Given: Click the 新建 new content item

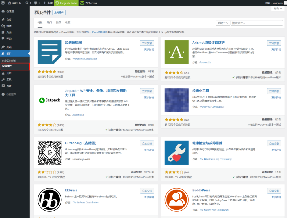Looking at the screenshot, I should pyautogui.click(x=48, y=3).
